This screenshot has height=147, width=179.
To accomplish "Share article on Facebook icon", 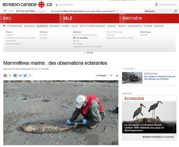I will (15, 76).
